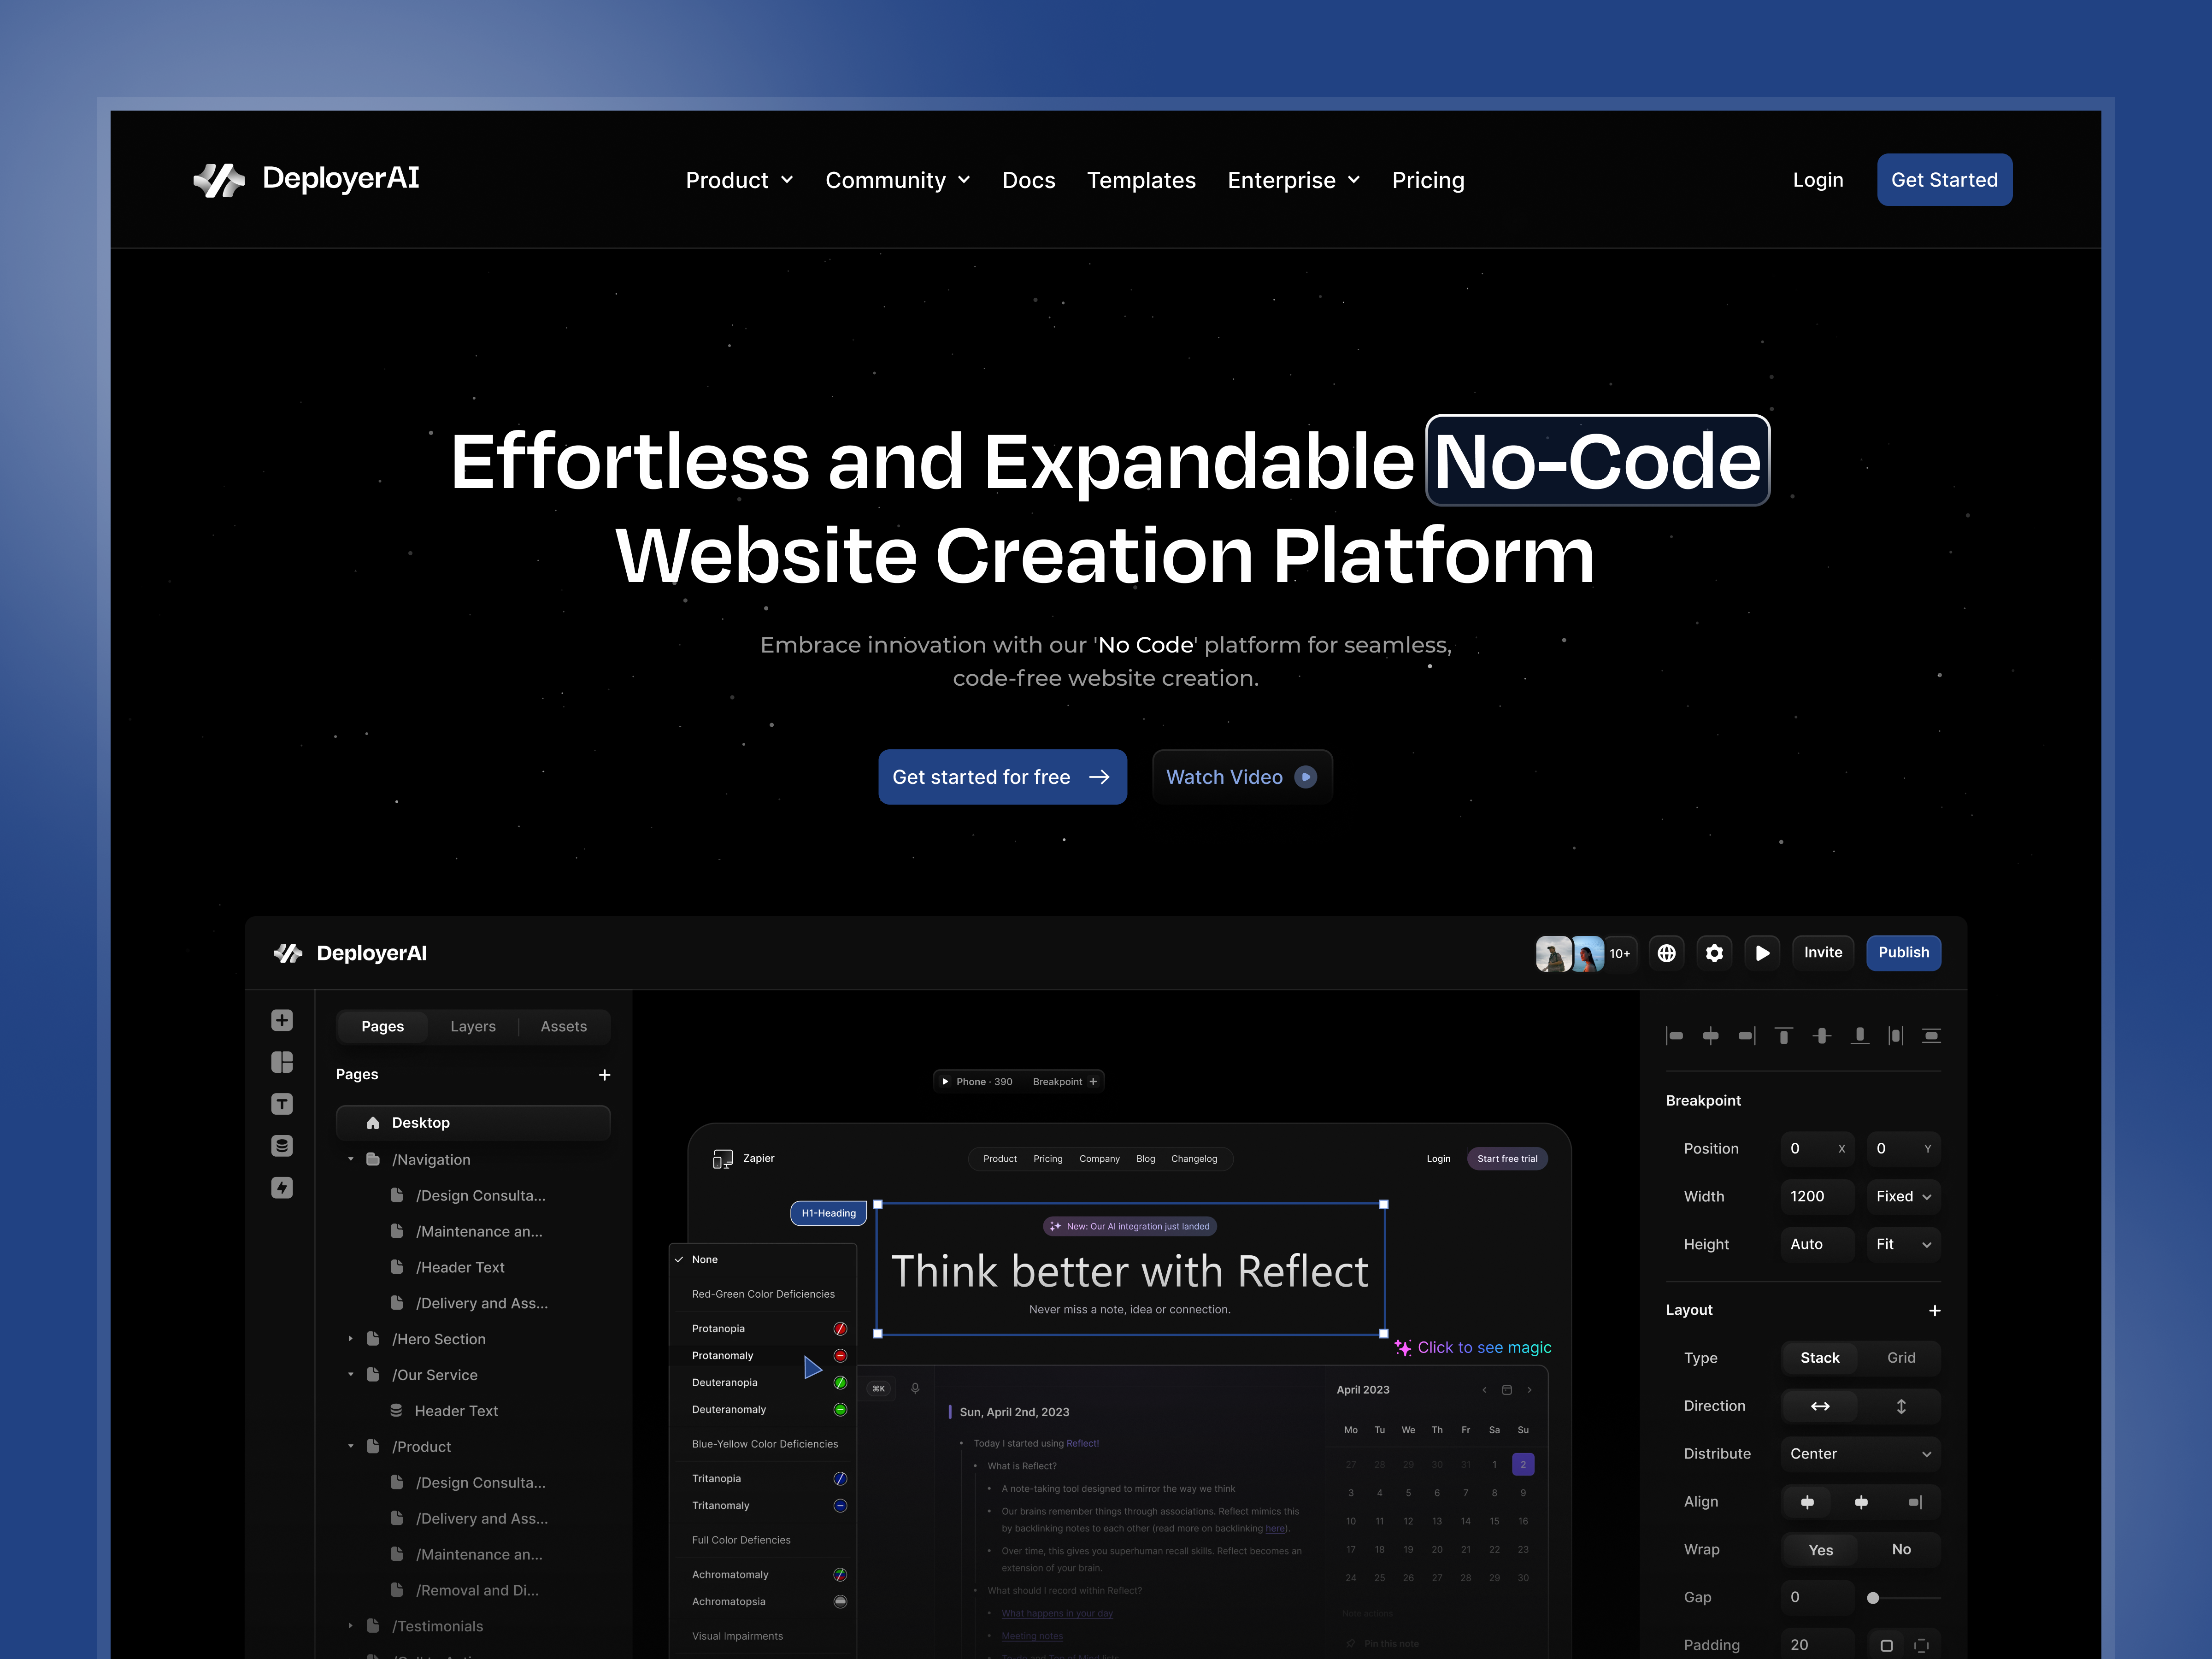Click the 10+ collaborators indicator
This screenshot has height=1659, width=2212.
pyautogui.click(x=1620, y=953)
